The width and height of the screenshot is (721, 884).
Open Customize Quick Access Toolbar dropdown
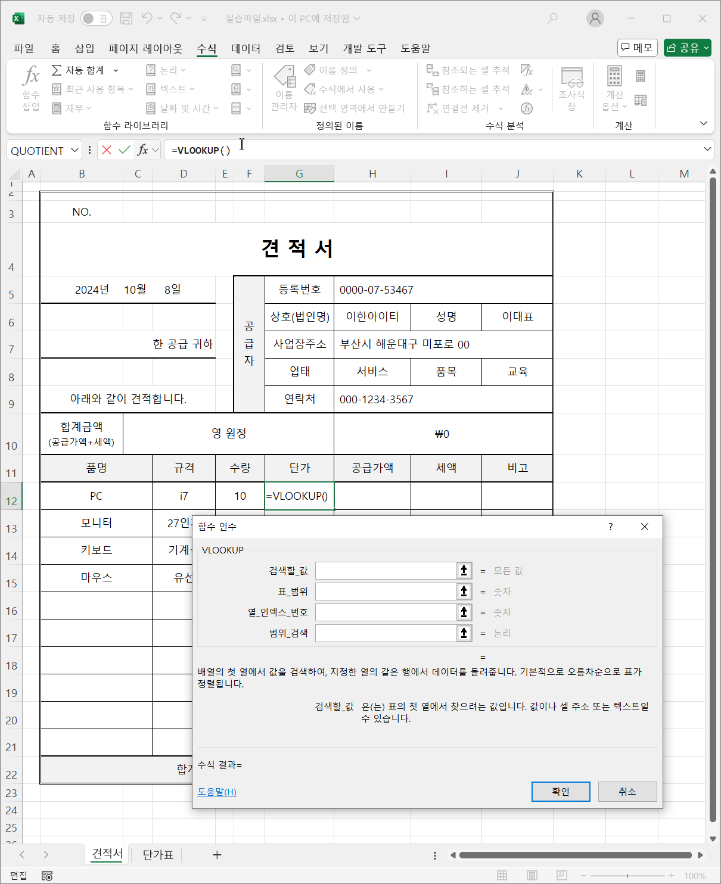pyautogui.click(x=204, y=18)
